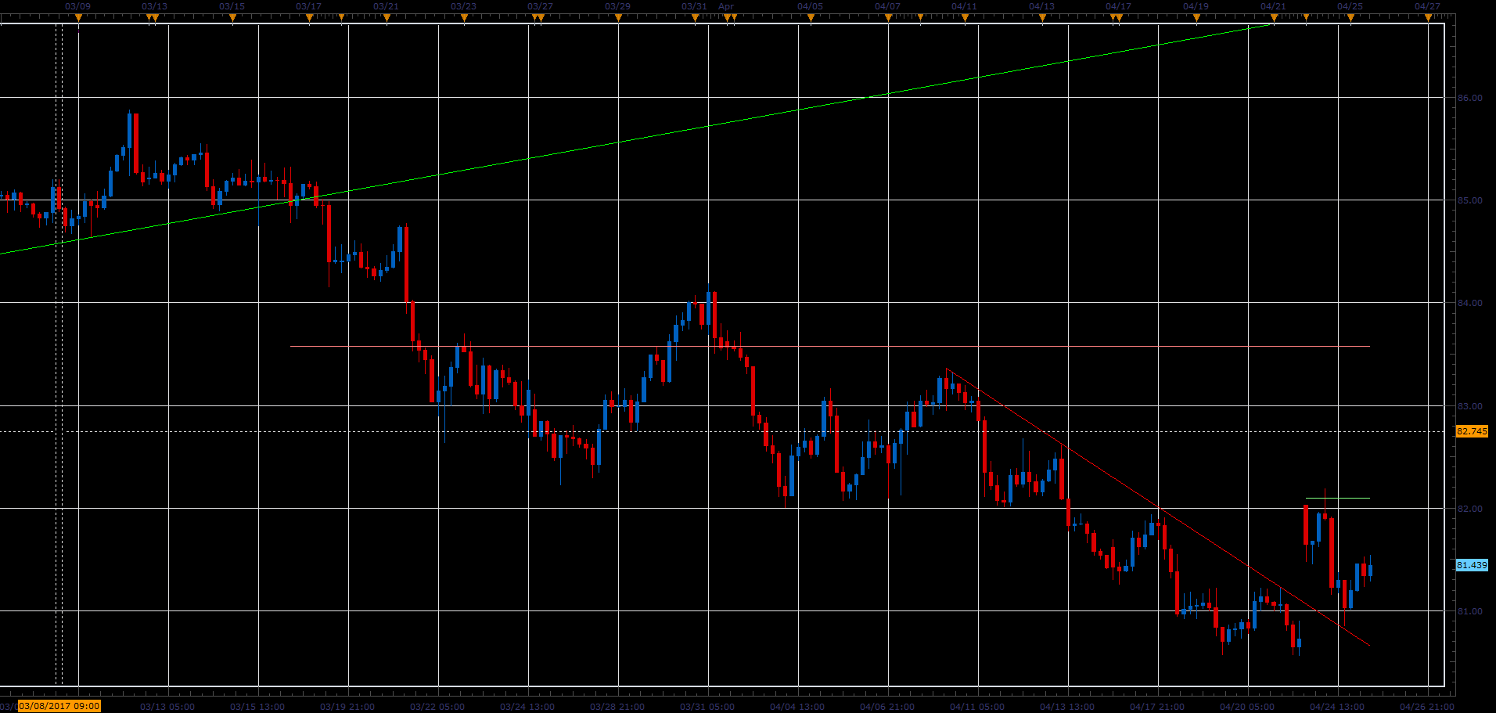Click the 03/22 05:00 time label
This screenshot has height=713, width=1496.
tap(437, 707)
